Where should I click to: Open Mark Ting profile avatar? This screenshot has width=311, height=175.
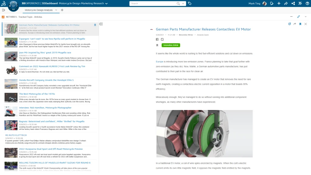[265, 3]
